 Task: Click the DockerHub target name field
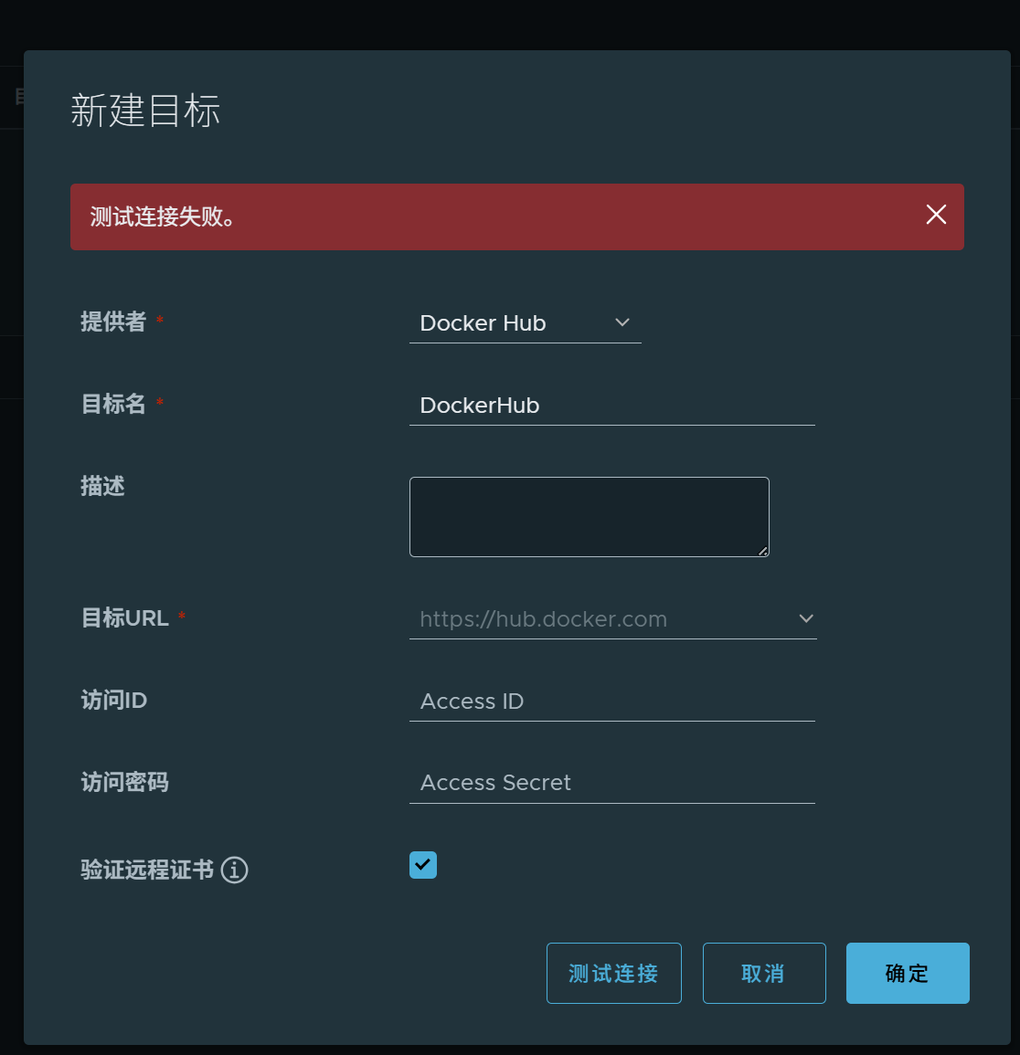click(x=612, y=405)
